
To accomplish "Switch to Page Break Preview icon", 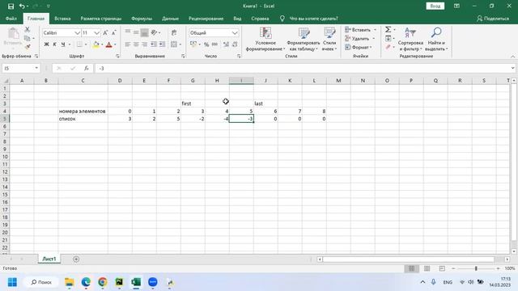I will pyautogui.click(x=442, y=268).
